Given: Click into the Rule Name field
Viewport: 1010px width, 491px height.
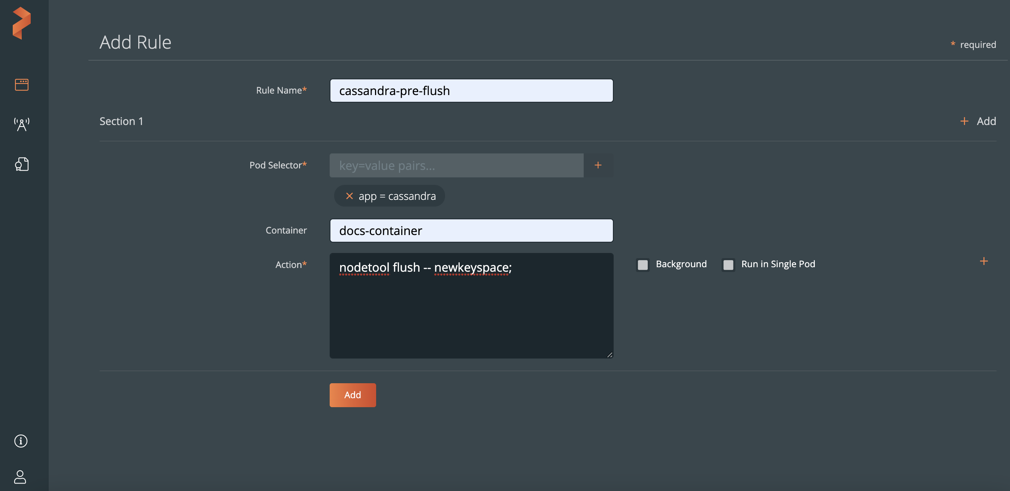Looking at the screenshot, I should point(471,91).
